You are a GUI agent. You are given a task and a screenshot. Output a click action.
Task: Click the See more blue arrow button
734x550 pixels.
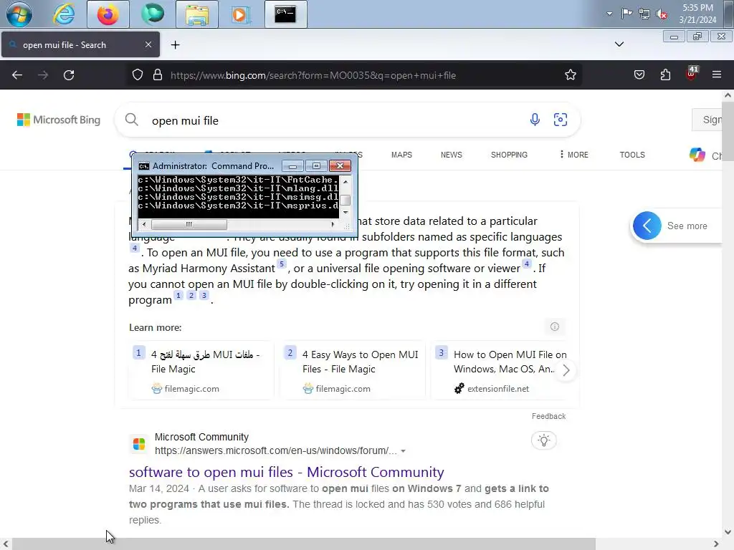pos(647,226)
